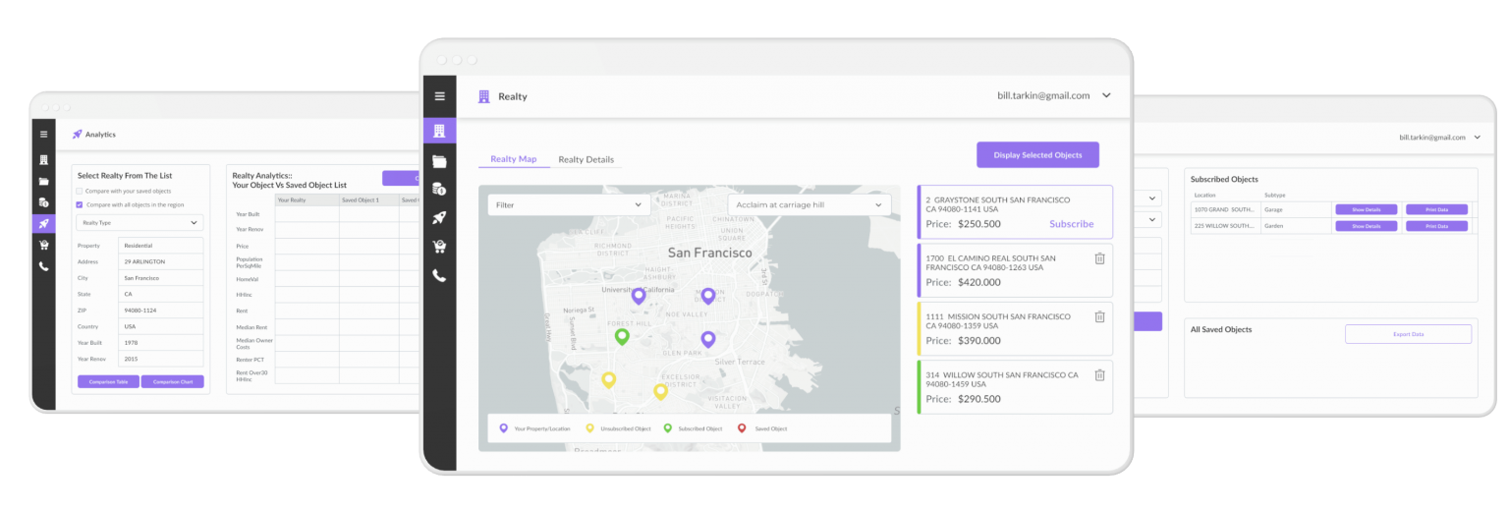Click Year Built field showing 1978
Viewport: 1509px width, 510px height.
[x=160, y=343]
